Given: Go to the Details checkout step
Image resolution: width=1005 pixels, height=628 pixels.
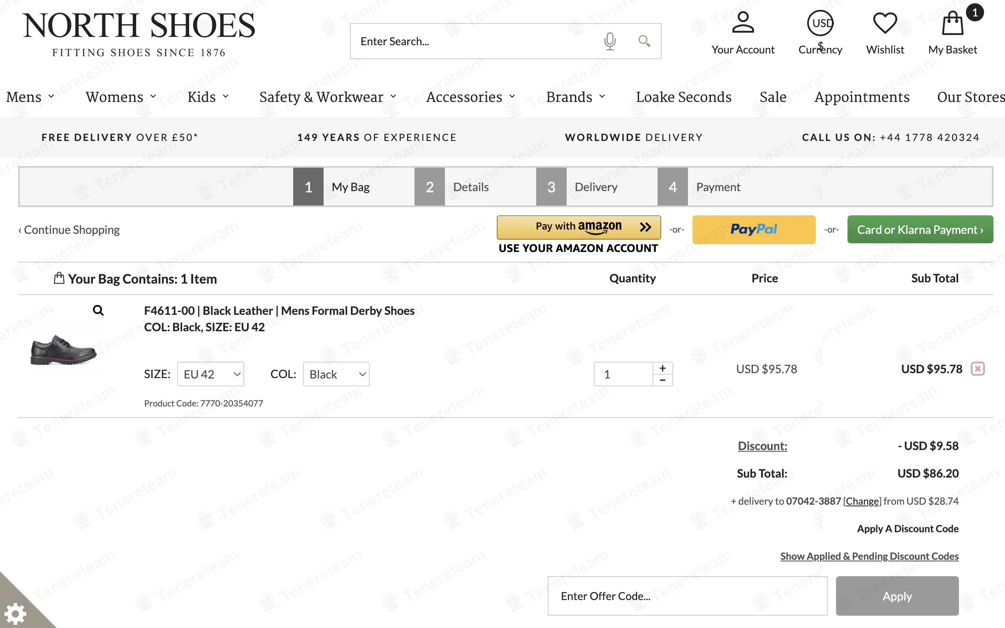Looking at the screenshot, I should click(x=470, y=187).
